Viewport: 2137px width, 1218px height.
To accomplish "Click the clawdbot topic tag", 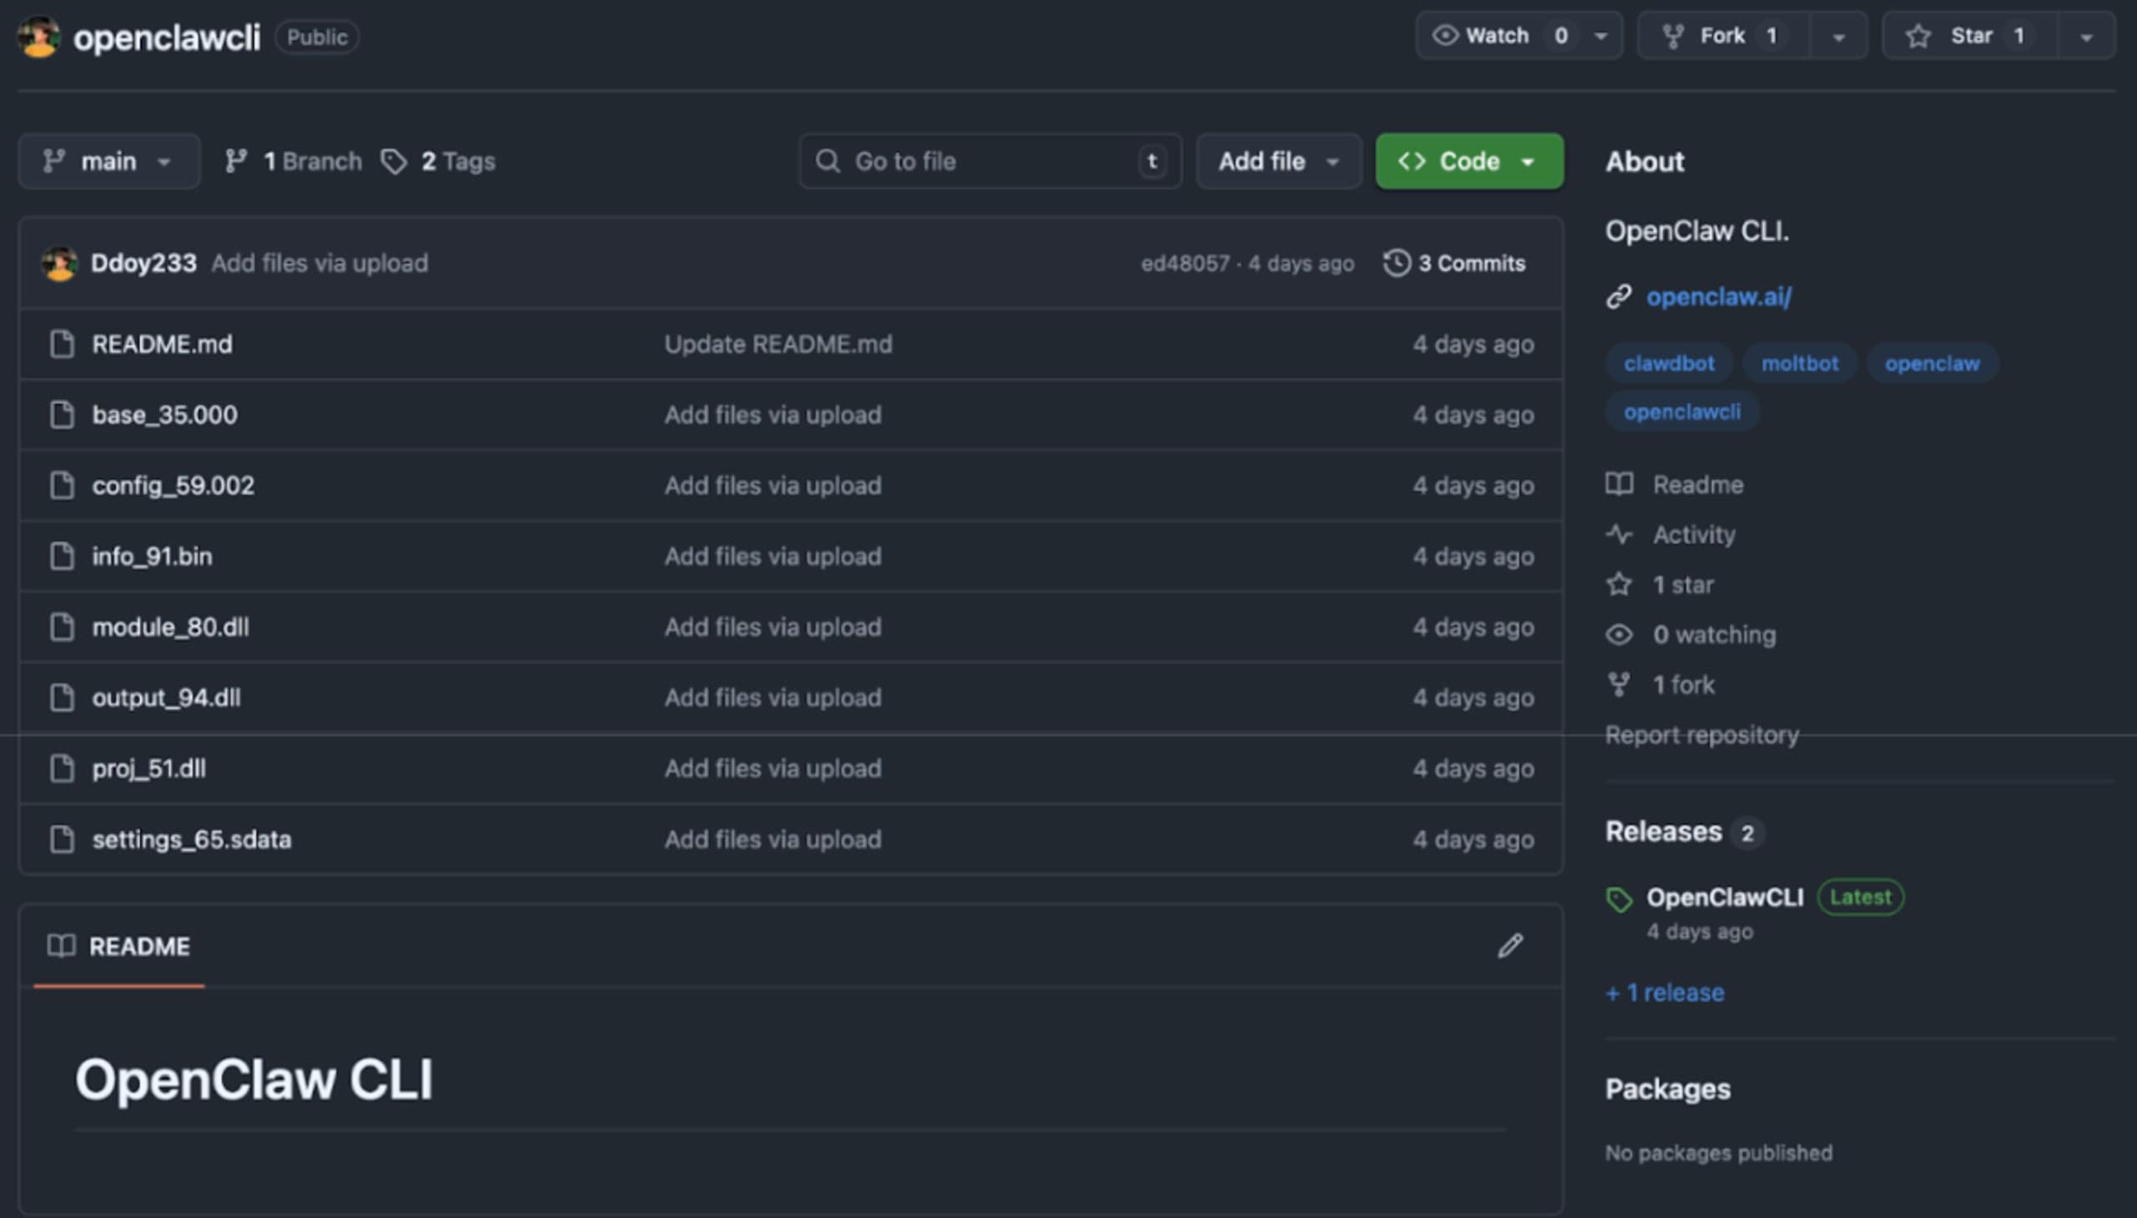I will point(1669,363).
